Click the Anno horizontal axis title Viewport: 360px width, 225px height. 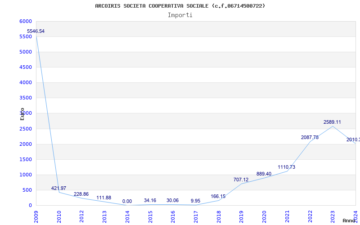[x=350, y=220]
